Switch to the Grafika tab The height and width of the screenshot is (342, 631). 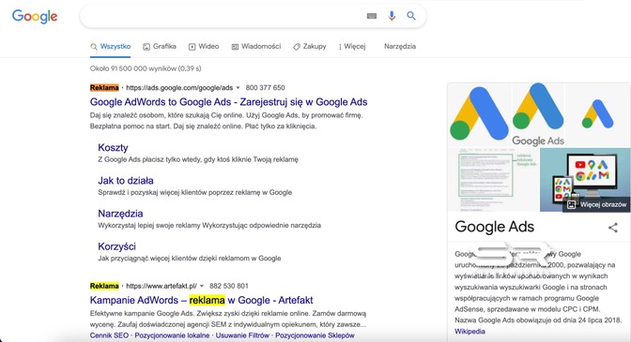(160, 47)
